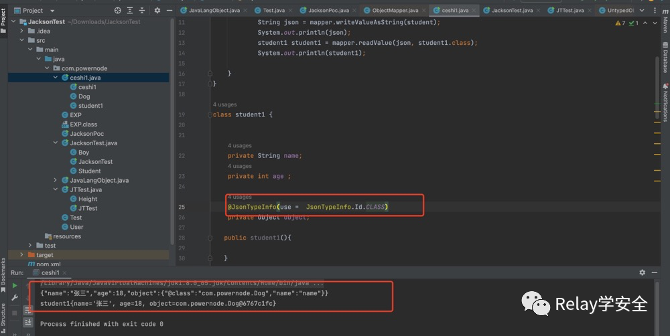Open Run panel settings gear

[x=643, y=272]
